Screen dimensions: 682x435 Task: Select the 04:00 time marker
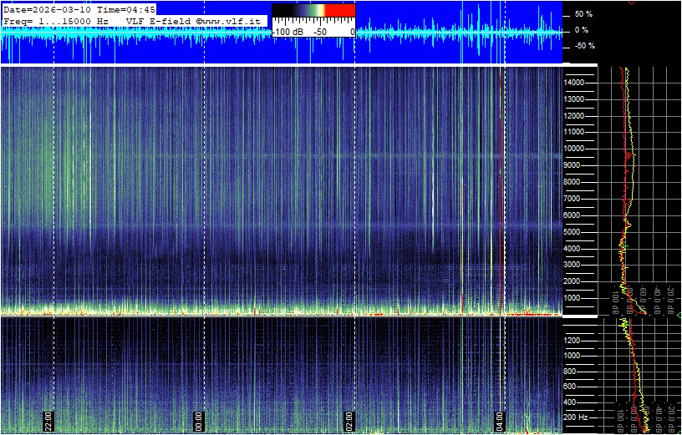click(x=500, y=420)
